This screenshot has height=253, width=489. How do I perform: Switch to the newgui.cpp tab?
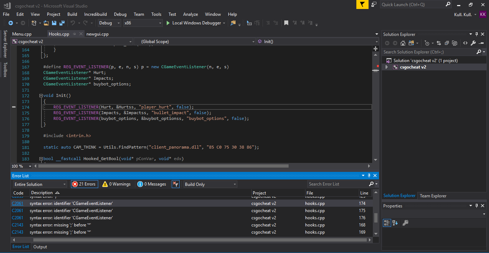point(98,34)
